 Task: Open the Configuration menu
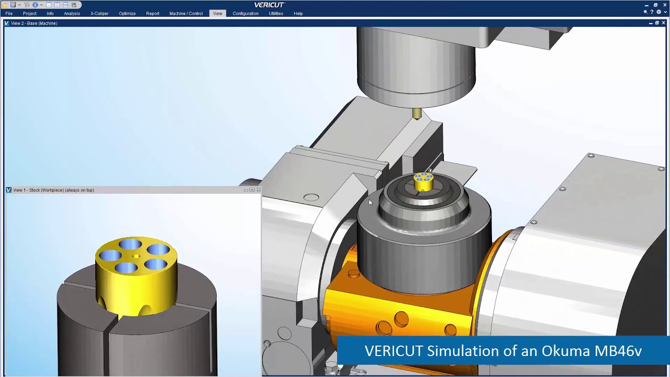(x=245, y=14)
